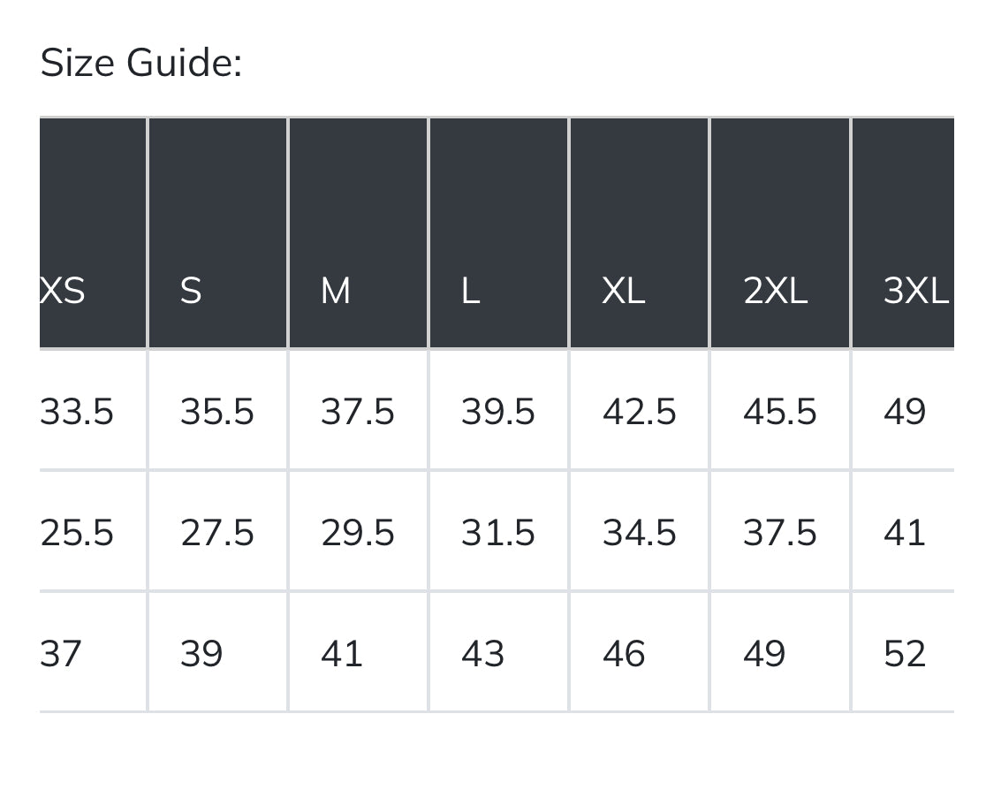986x790 pixels.
Task: Select the M size column header
Action: (336, 290)
